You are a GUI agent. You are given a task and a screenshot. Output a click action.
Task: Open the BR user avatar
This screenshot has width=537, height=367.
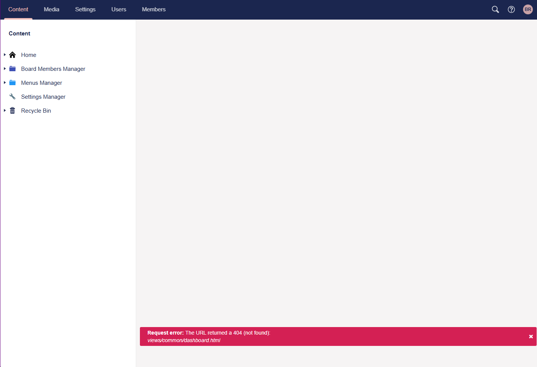[x=528, y=9]
